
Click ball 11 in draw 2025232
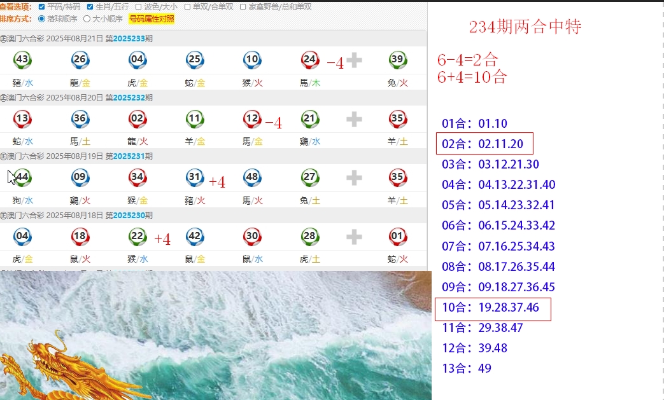(x=195, y=119)
